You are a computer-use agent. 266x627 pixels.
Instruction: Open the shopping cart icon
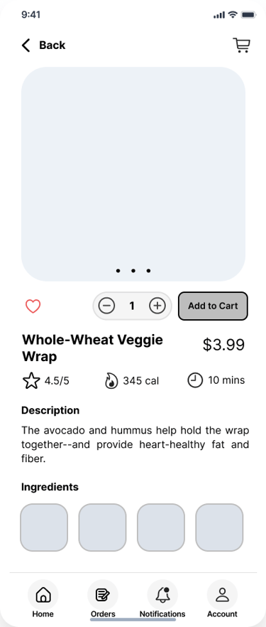point(241,45)
